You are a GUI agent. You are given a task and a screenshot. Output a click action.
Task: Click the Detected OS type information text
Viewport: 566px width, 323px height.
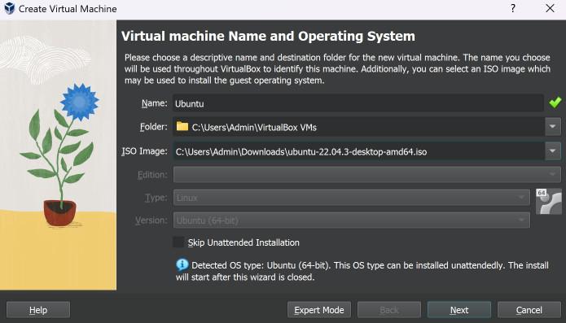[362, 271]
